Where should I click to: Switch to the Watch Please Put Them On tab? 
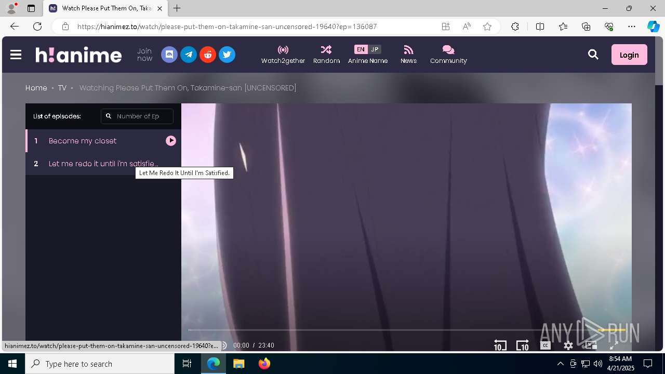click(x=105, y=8)
